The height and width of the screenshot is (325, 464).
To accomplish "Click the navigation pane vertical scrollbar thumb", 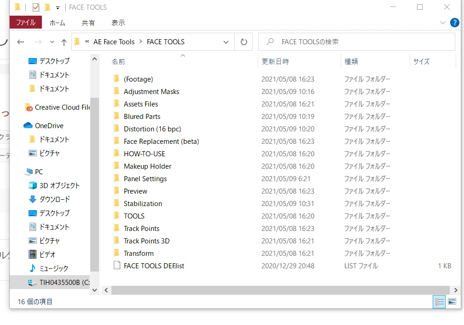I will tap(94, 184).
